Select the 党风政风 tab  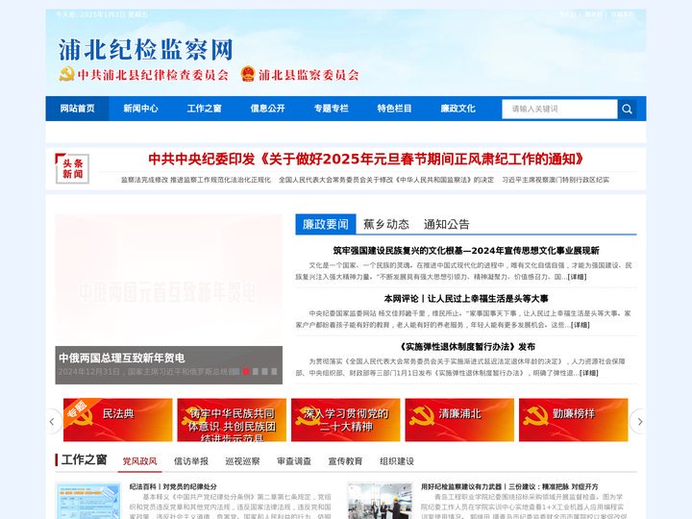coord(139,461)
